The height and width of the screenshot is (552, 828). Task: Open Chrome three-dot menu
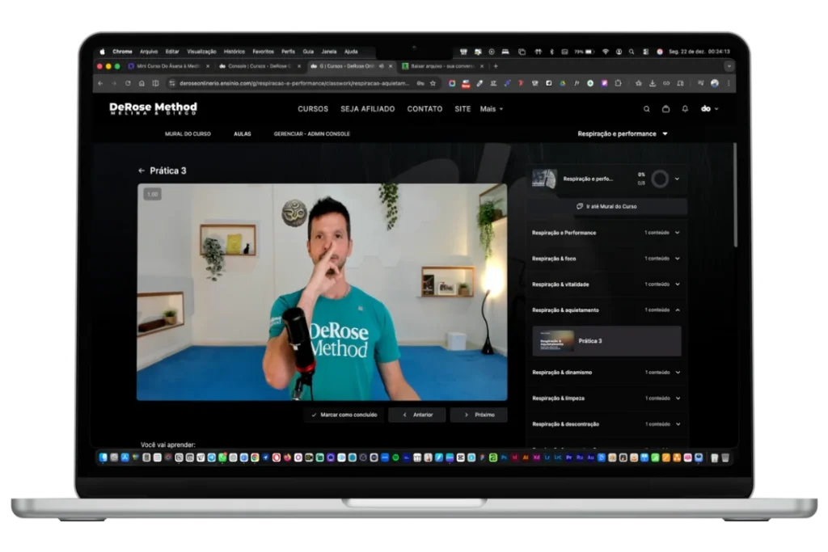point(729,83)
